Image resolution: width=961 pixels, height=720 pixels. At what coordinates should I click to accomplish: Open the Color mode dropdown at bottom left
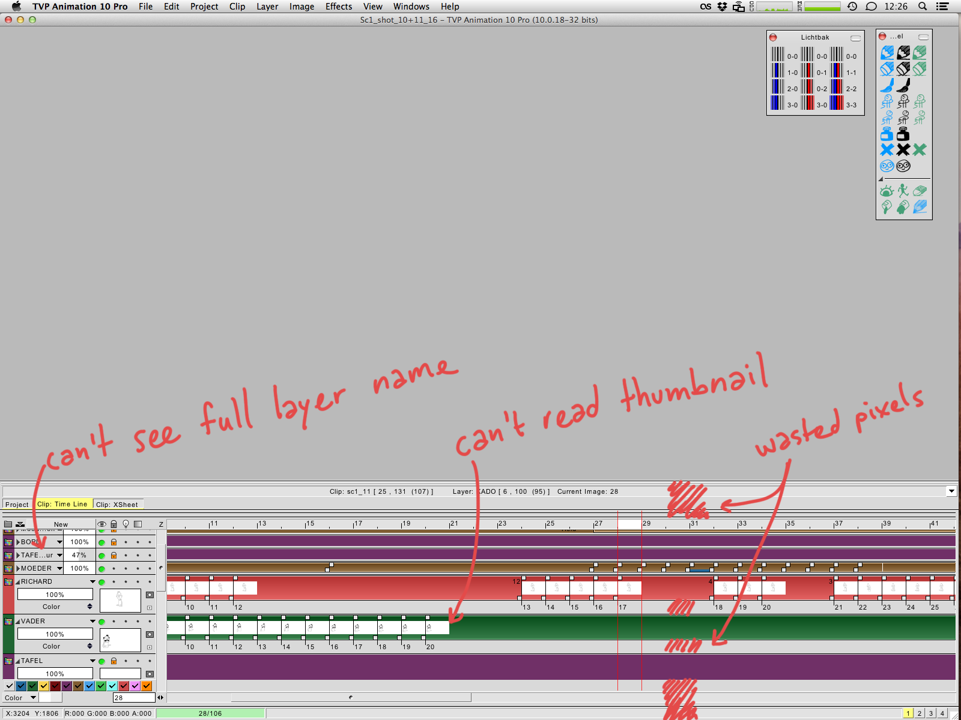point(20,698)
